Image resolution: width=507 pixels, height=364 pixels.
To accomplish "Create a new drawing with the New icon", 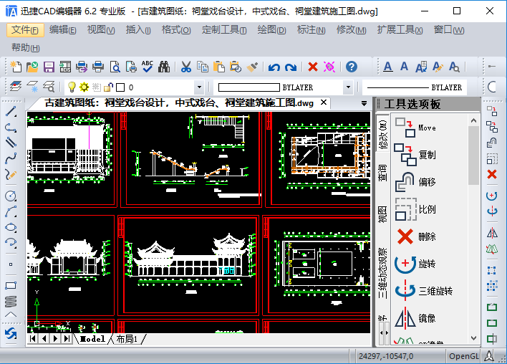I will (16, 67).
